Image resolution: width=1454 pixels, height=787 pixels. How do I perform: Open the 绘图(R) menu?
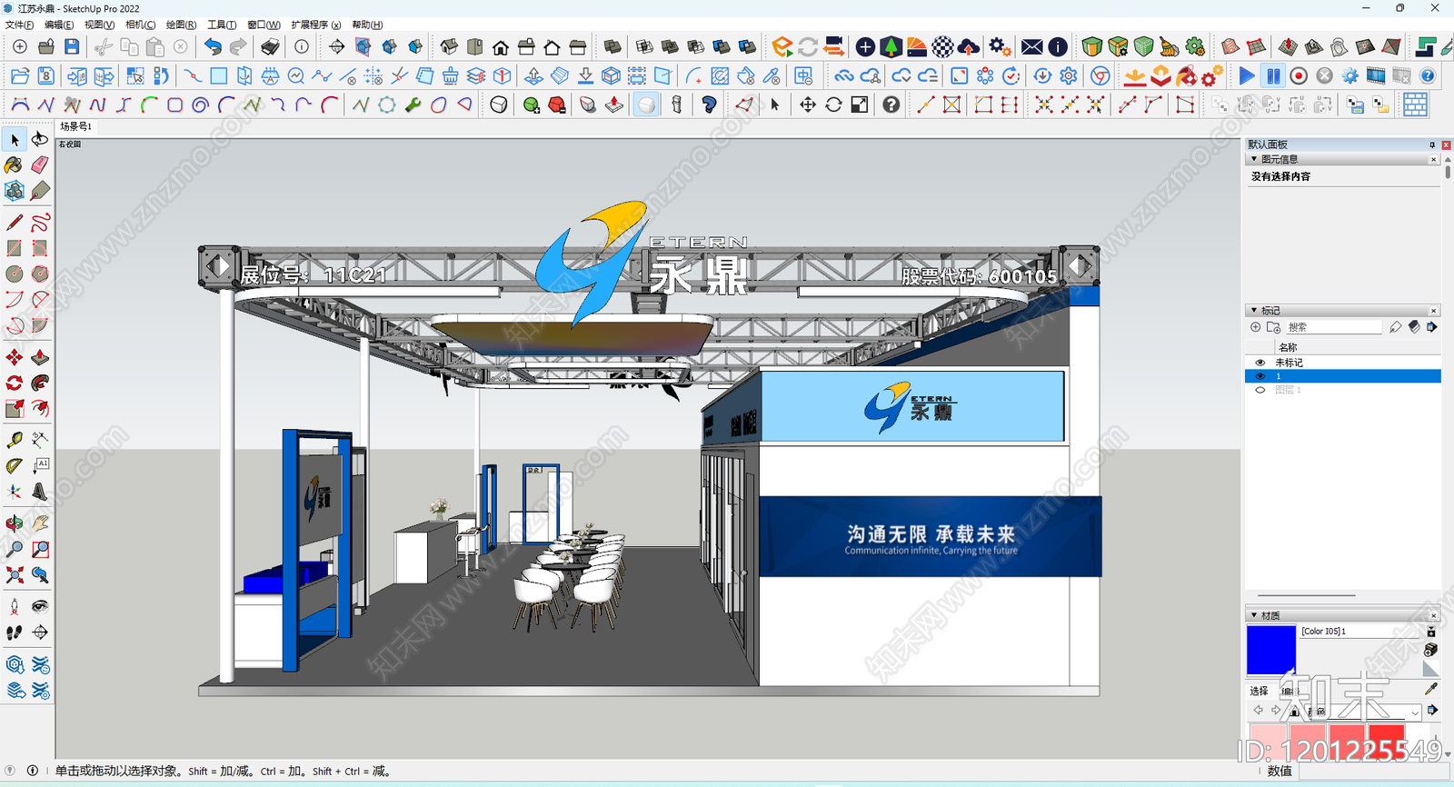click(181, 25)
